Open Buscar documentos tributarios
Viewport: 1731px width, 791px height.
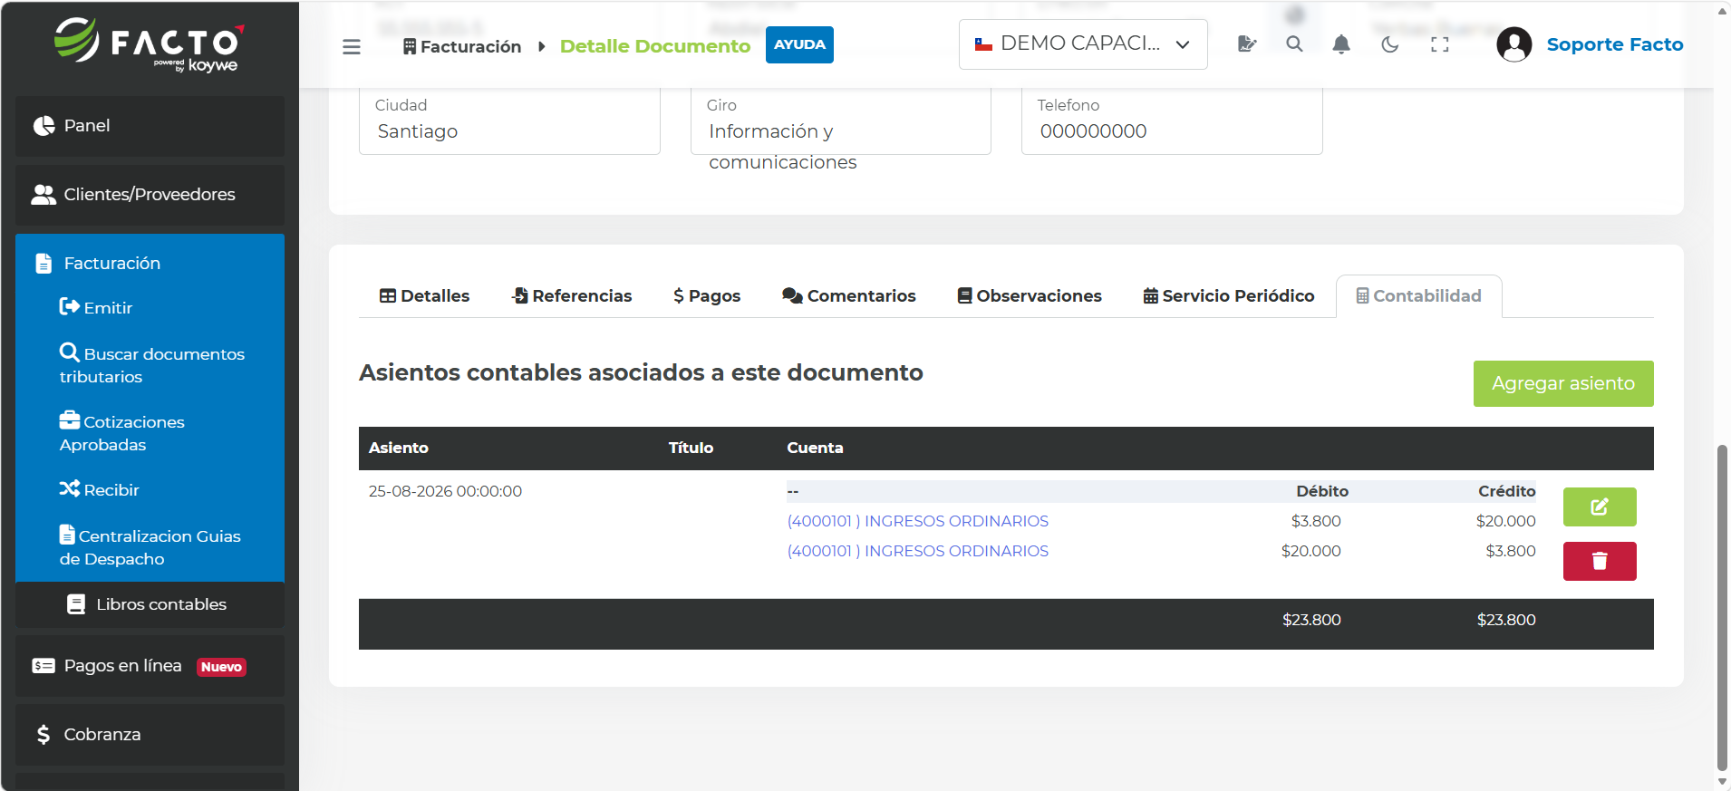(152, 365)
